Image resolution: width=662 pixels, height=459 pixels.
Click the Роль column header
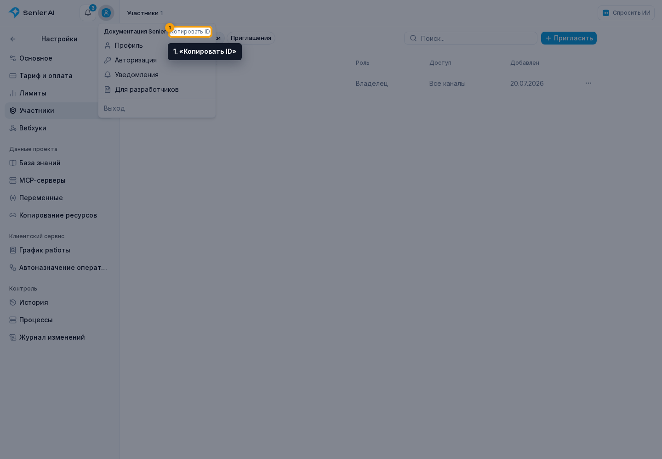(362, 63)
